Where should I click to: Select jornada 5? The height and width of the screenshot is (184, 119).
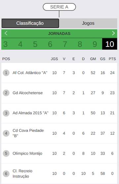pyautogui.click(x=35, y=44)
